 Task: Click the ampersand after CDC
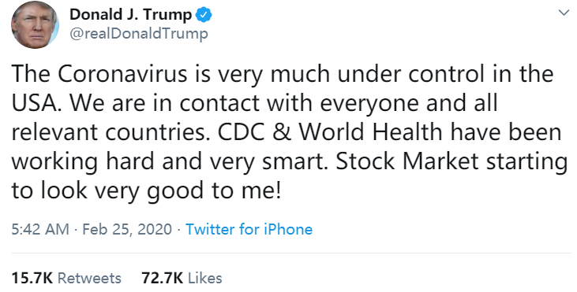pyautogui.click(x=282, y=132)
